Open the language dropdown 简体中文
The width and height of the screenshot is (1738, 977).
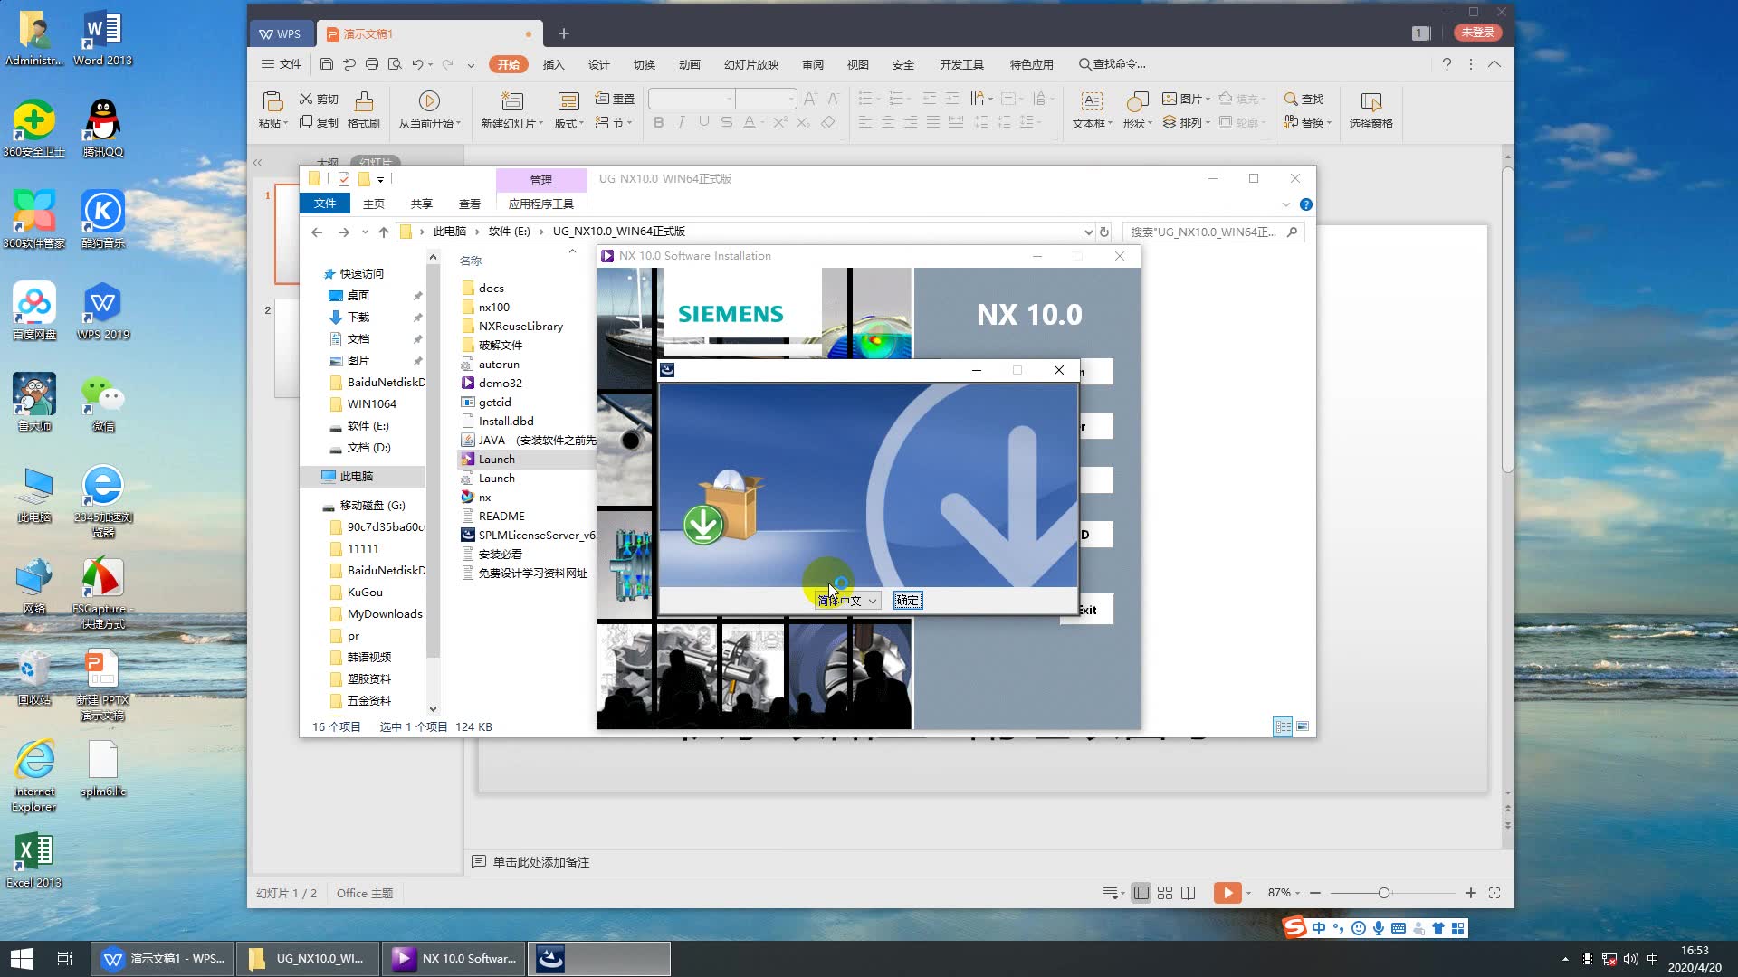pos(847,601)
